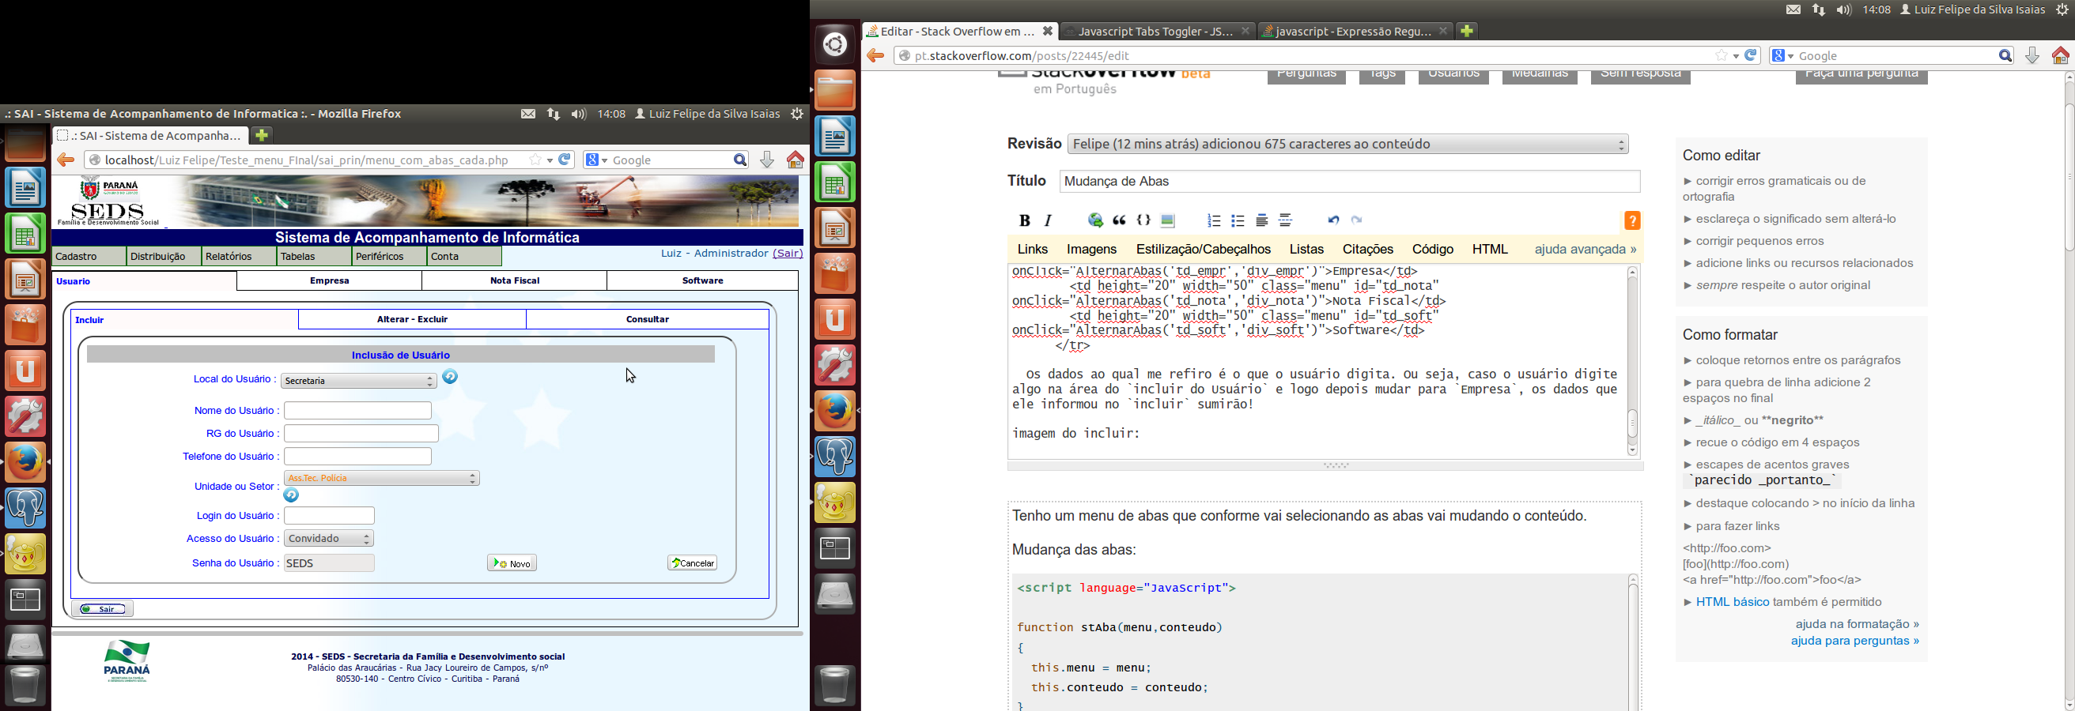
Task: Click Stack Overflow page vertical scrollbar
Action: point(2069,177)
